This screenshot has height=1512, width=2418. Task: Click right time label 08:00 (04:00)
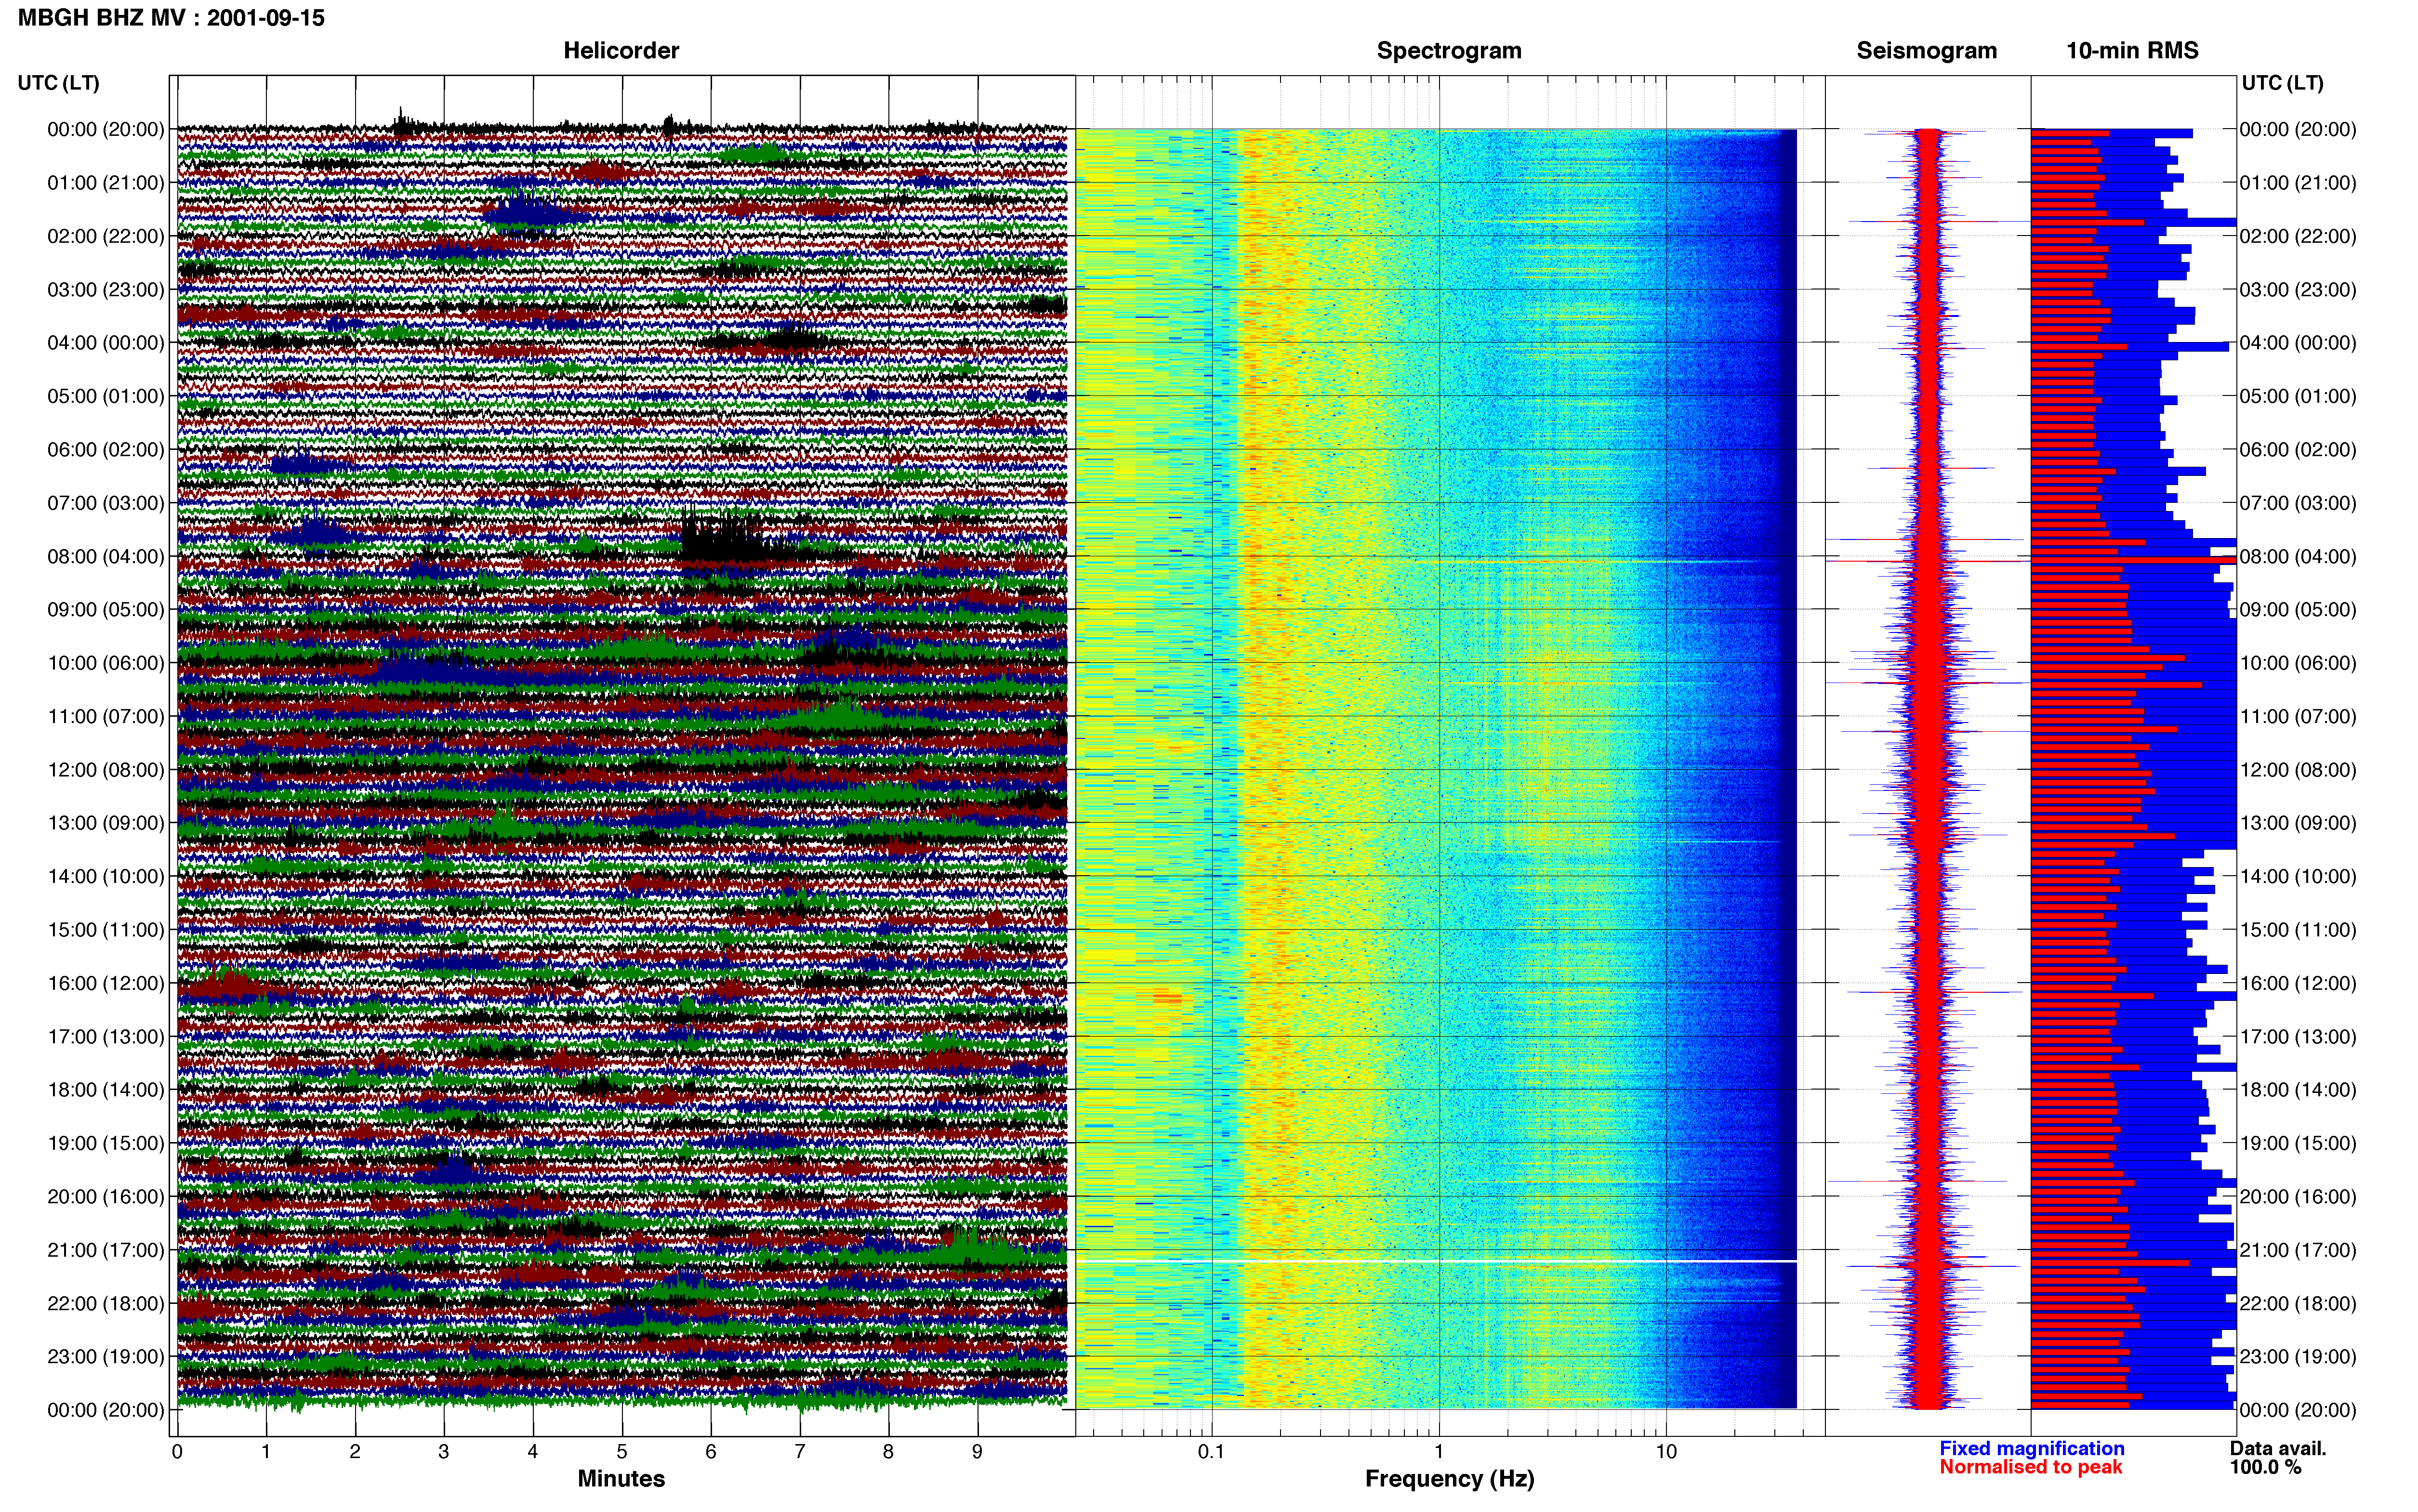point(2298,556)
